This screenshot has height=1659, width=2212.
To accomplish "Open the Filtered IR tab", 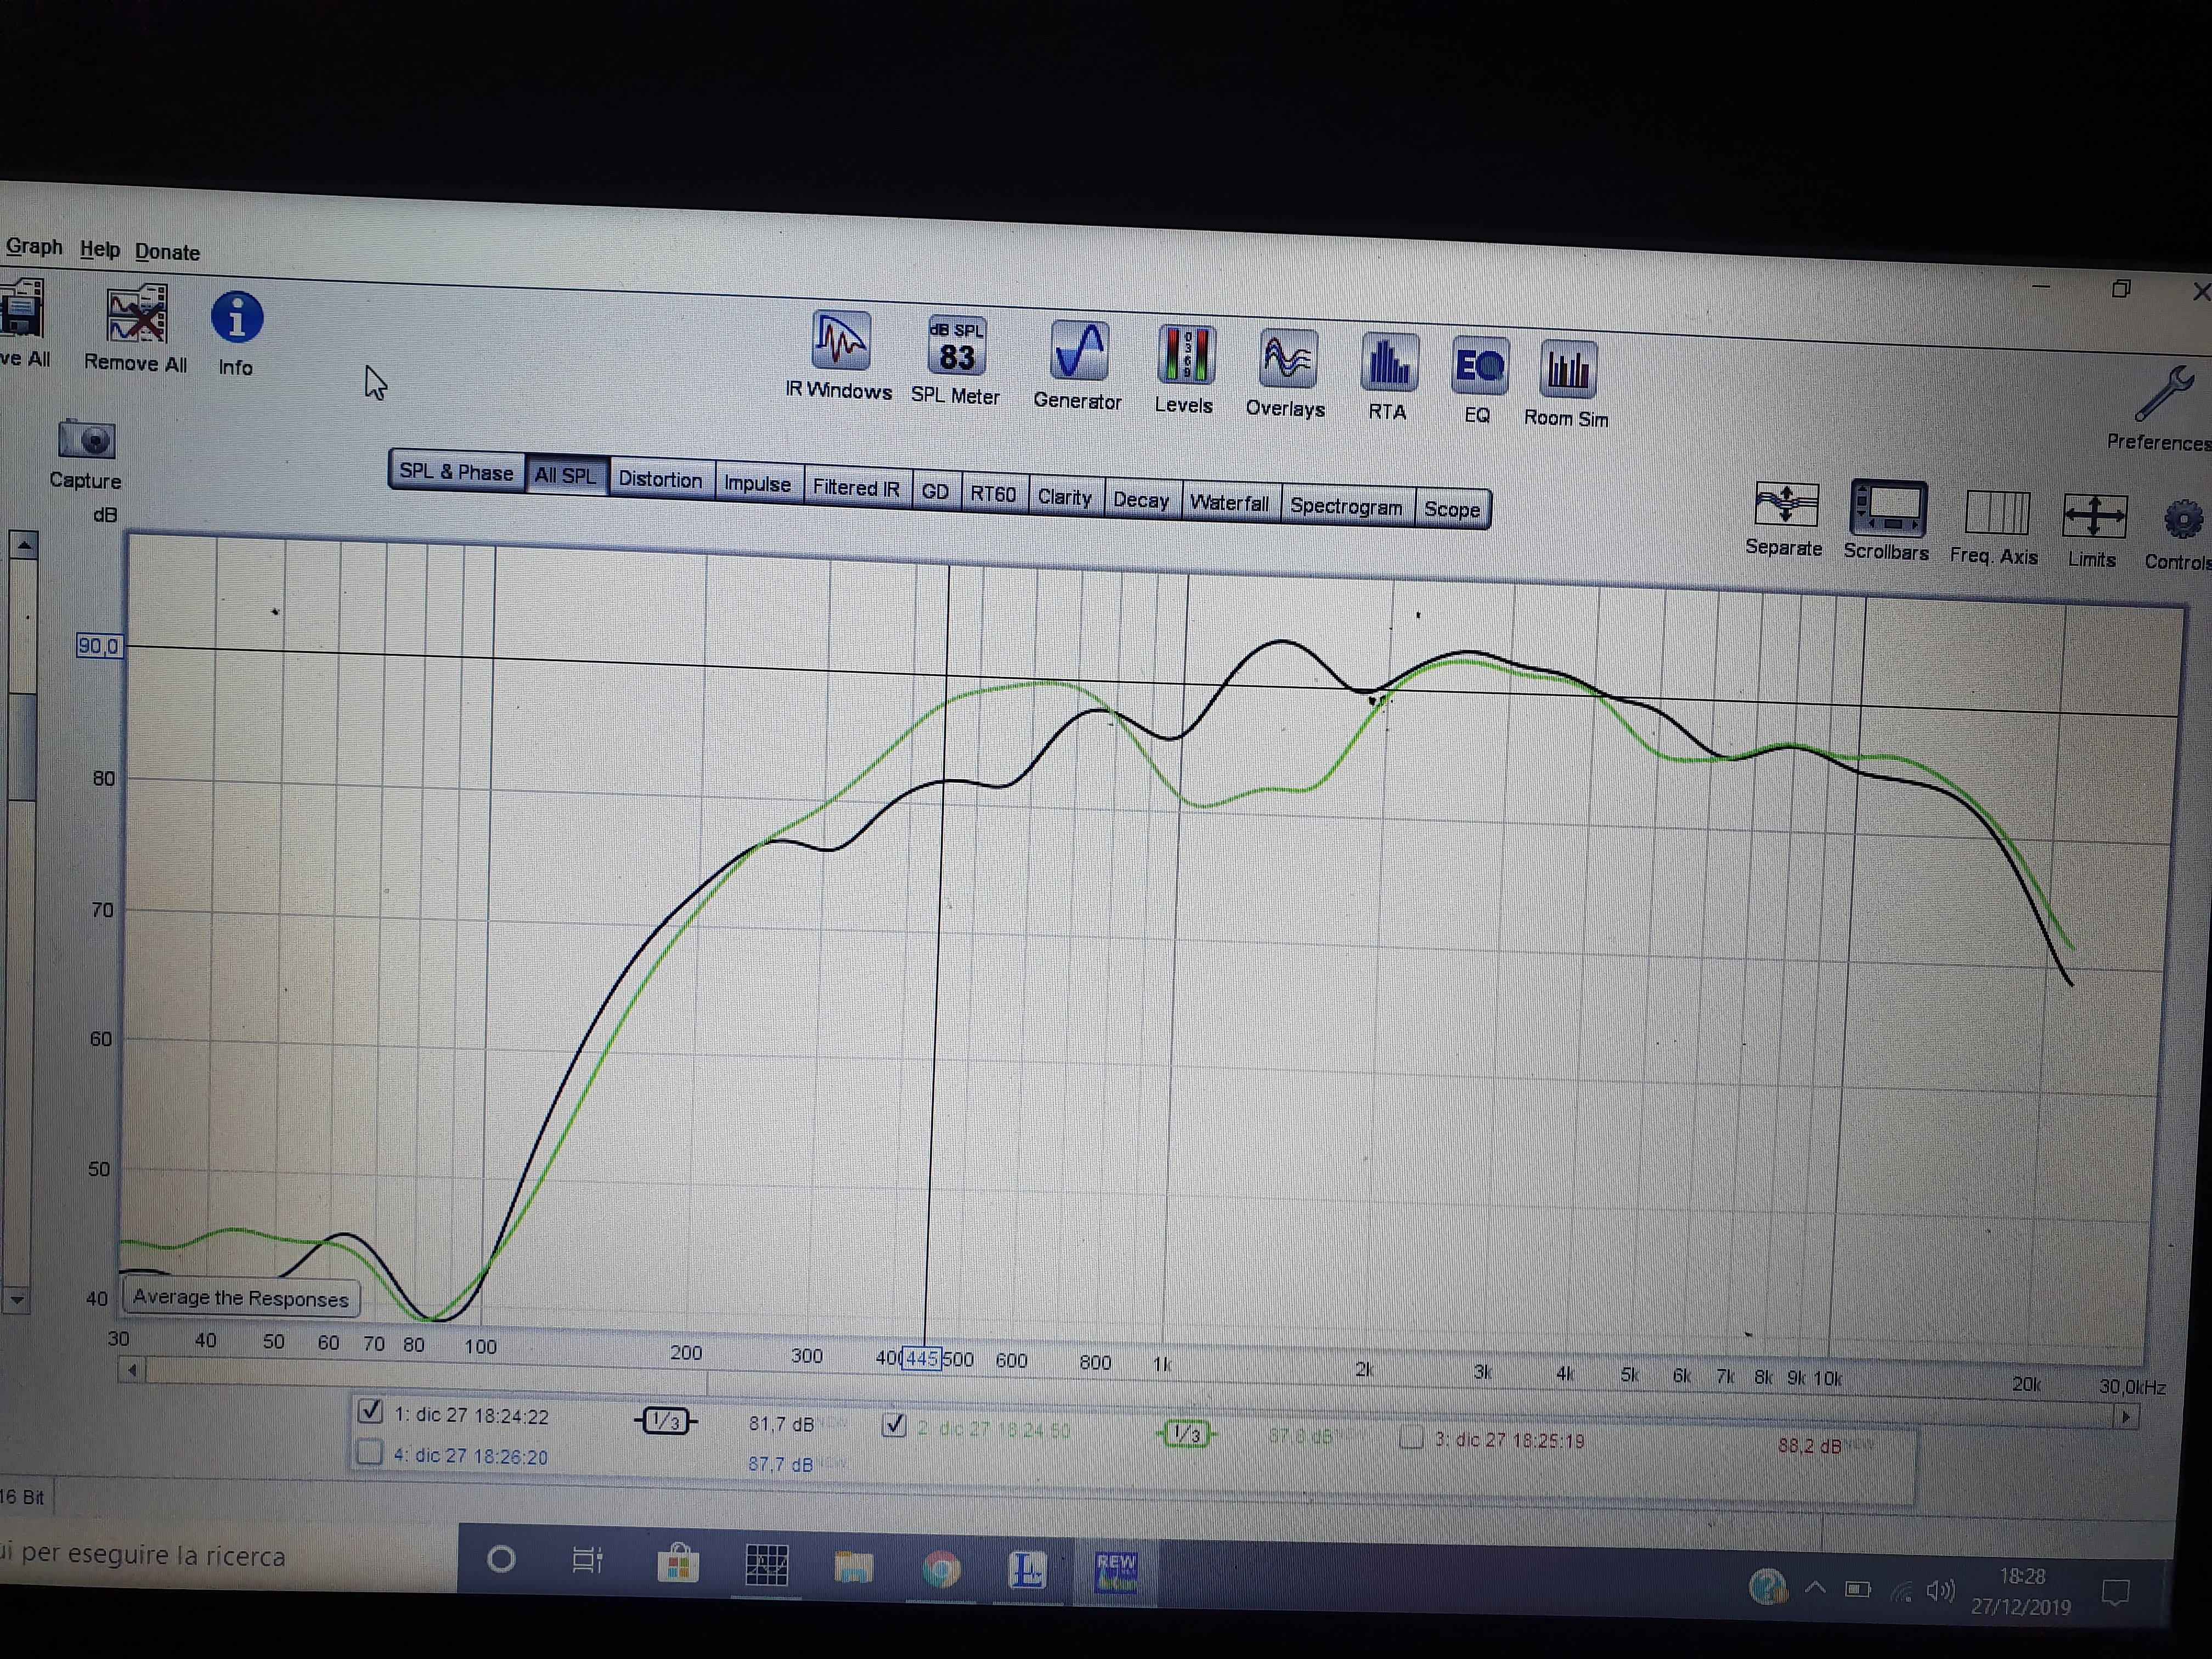I will pos(857,487).
